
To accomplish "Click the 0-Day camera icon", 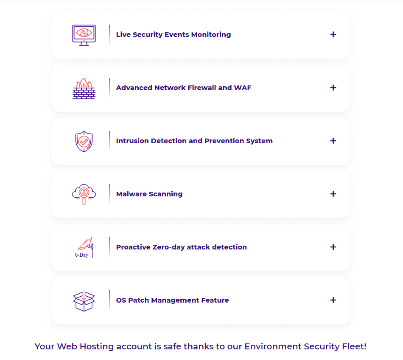I will 84,247.
